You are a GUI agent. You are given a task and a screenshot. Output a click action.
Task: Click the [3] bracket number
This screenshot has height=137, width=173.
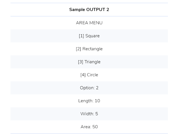pos(80,62)
